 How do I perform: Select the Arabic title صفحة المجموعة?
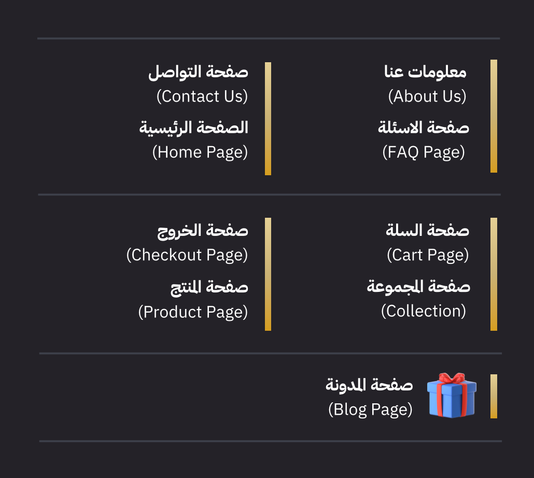point(418,287)
